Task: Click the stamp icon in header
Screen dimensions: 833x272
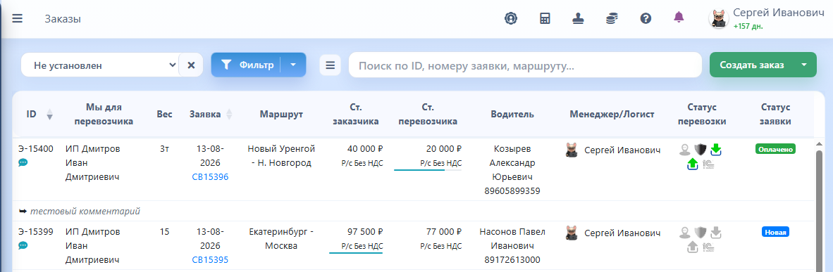Action: (578, 18)
